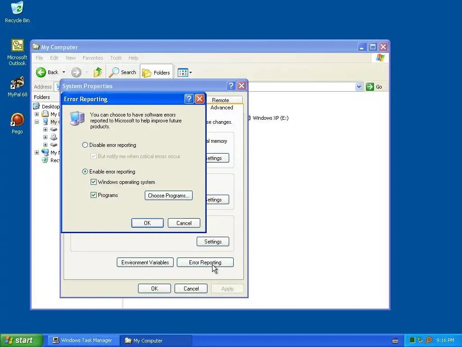Confirm Error Reporting dialog with OK
The width and height of the screenshot is (462, 347).
148,223
